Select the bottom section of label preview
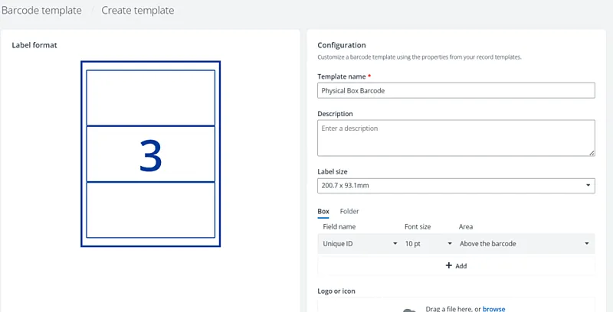This screenshot has width=613, height=312. point(150,210)
